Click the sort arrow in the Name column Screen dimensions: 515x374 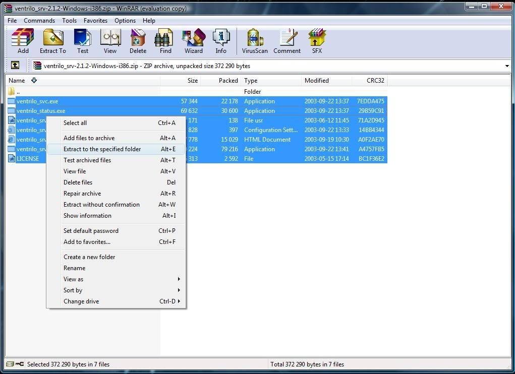34,80
